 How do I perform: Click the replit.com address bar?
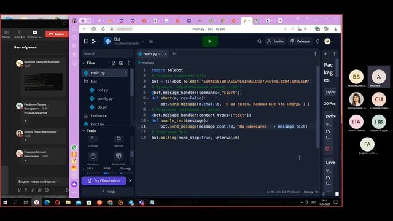[124, 29]
